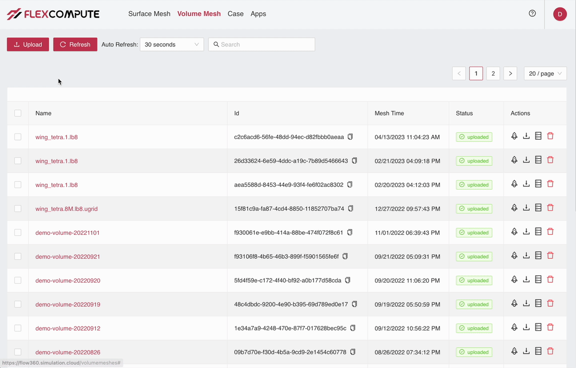The height and width of the screenshot is (368, 576).
Task: Open the demo-volume-20221101 mesh link
Action: [x=68, y=233]
